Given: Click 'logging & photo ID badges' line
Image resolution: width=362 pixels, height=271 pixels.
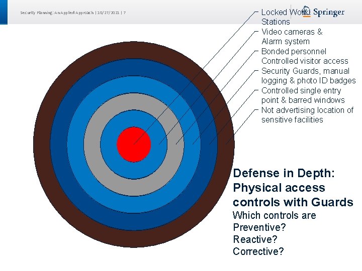Looking at the screenshot, I should point(308,81).
